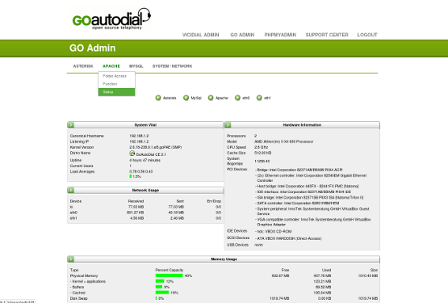Click the System Vital panel title
Viewport: 448px width, 303px height.
[145, 125]
